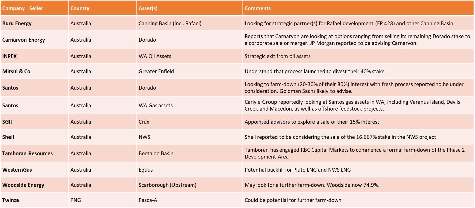Image resolution: width=475 pixels, height=208 pixels.
Task: Click the INPEX company name
Action: pyautogui.click(x=9, y=56)
